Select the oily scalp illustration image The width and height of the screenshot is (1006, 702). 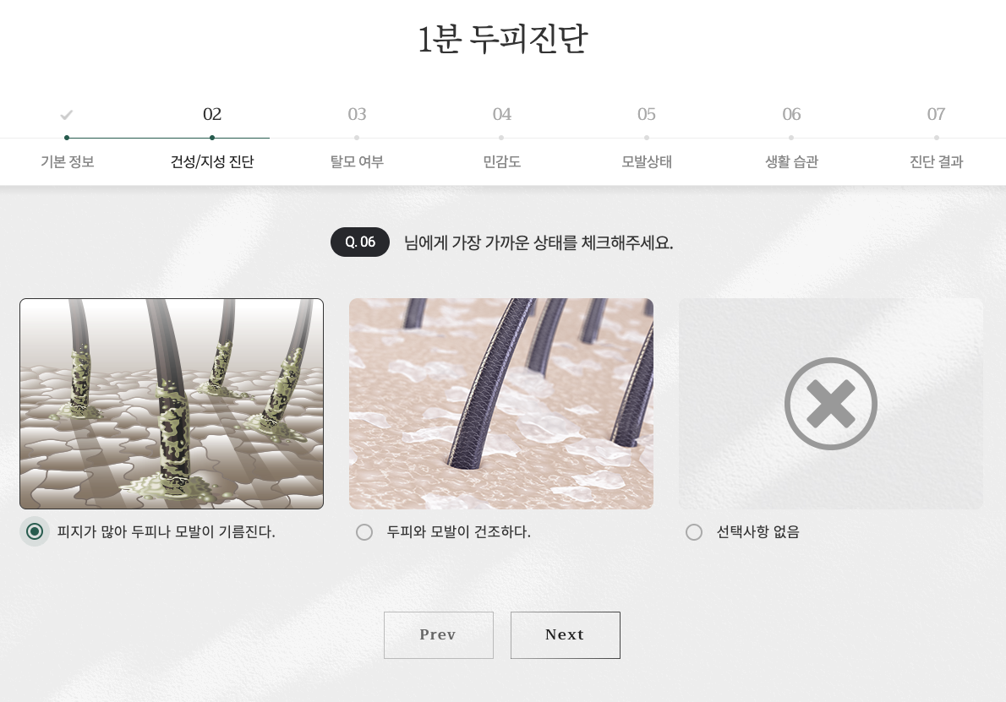pos(172,404)
